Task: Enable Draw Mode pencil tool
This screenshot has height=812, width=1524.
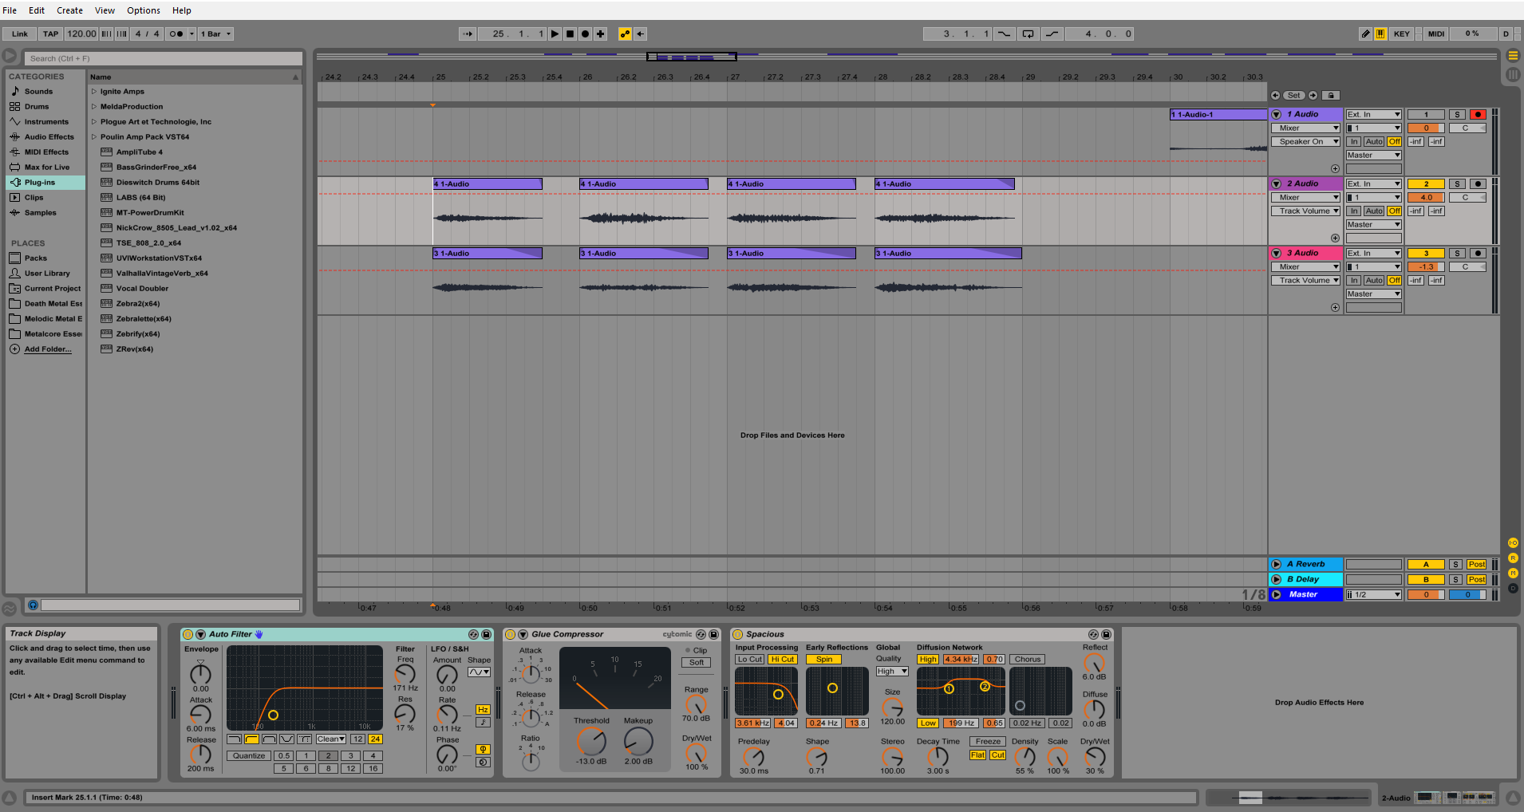Action: [x=1365, y=34]
